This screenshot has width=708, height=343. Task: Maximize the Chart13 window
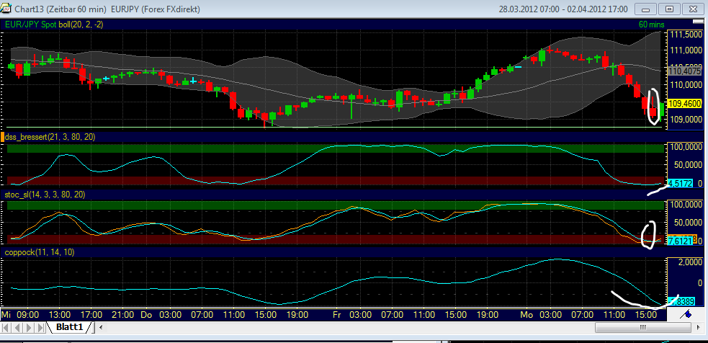[x=670, y=9]
